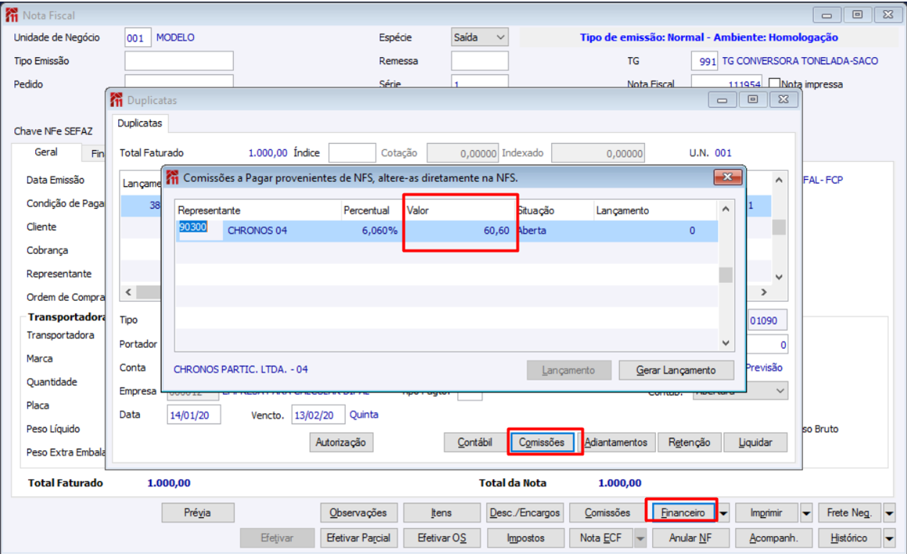907x554 pixels.
Task: Select the Duplicatas tab
Action: tap(140, 123)
